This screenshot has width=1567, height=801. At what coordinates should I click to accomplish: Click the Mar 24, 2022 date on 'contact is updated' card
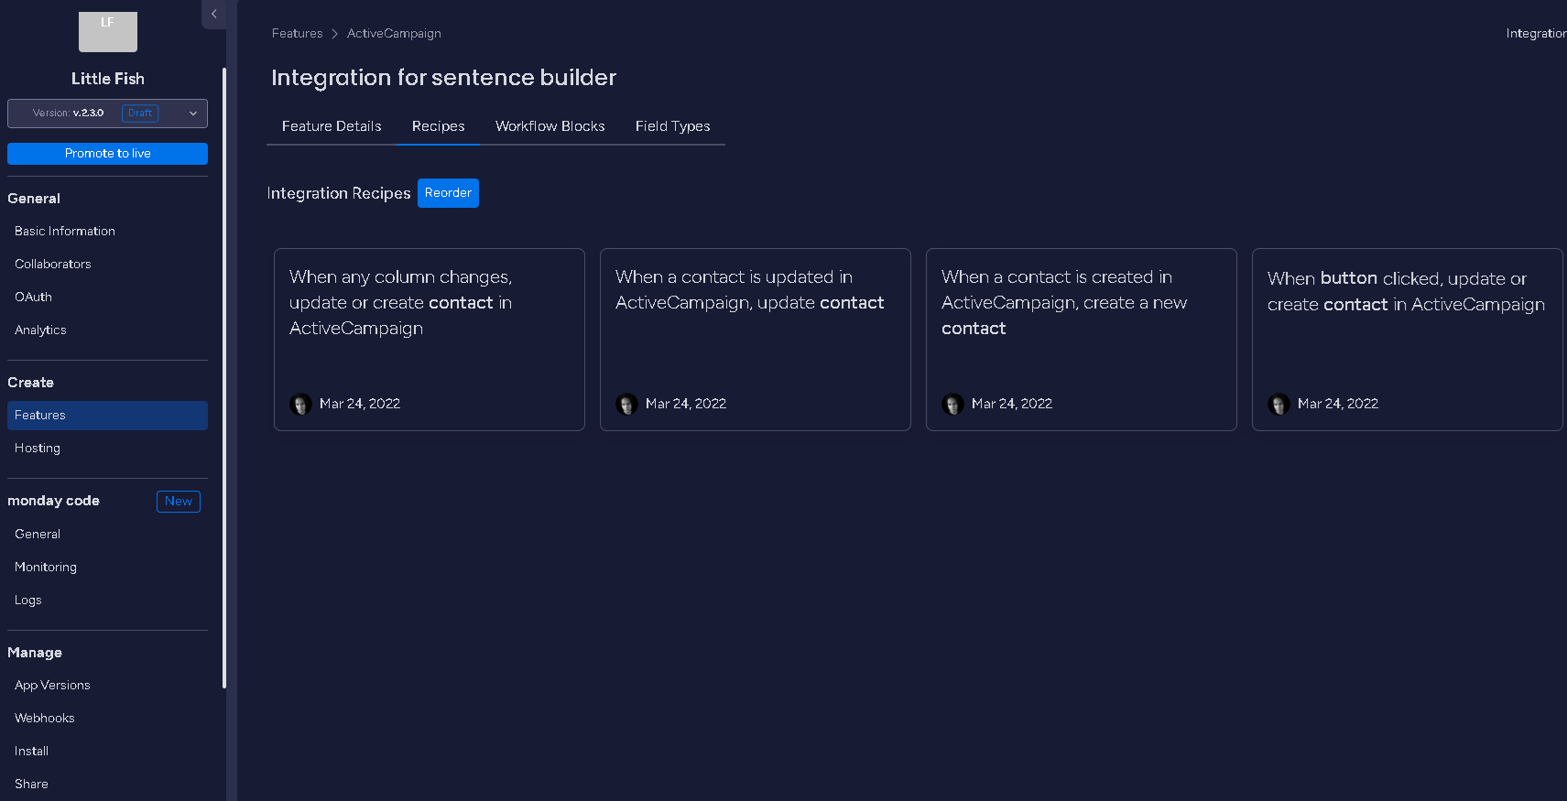click(686, 404)
